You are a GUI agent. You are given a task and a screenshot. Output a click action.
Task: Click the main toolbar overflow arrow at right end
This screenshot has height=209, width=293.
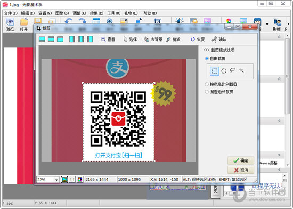[x=288, y=24]
